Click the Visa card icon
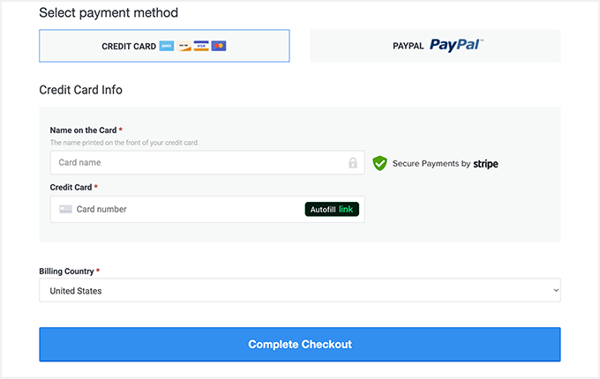Screen dimensions: 600x379 (201, 46)
